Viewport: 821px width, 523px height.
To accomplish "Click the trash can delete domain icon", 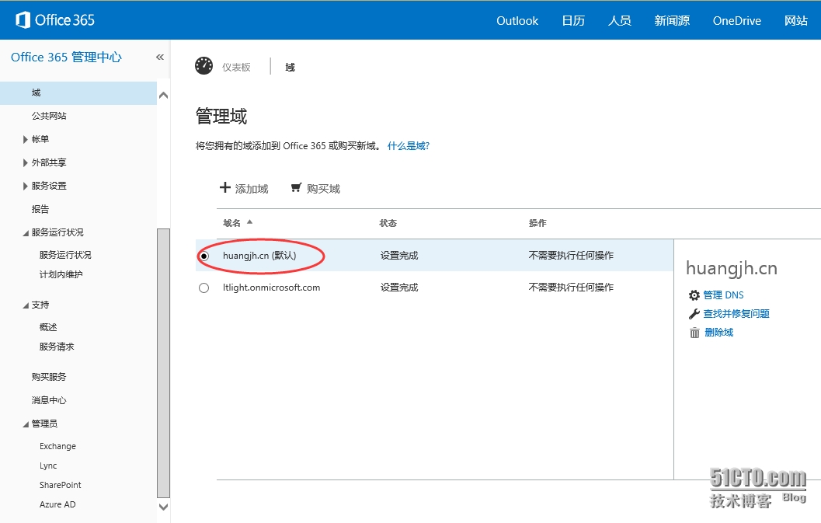I will [x=694, y=333].
